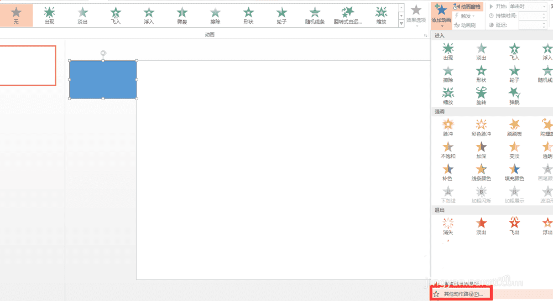This screenshot has height=301, width=553.
Task: Choose 浮入 in the ribbon animation gallery
Action: click(149, 15)
